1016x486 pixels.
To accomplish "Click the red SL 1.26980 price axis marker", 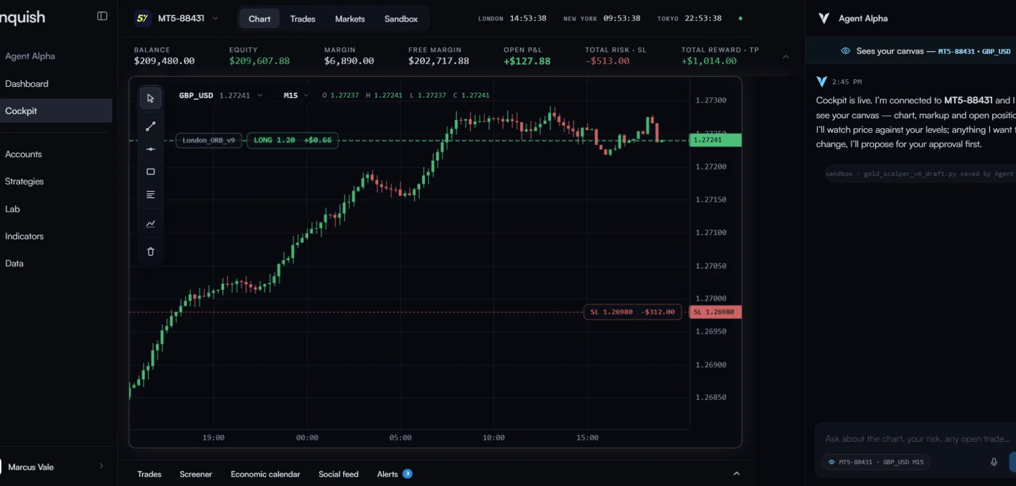I will pyautogui.click(x=715, y=312).
